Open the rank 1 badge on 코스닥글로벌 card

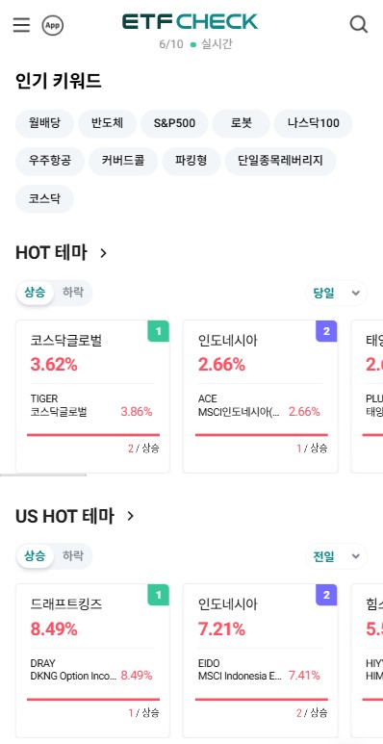159,331
